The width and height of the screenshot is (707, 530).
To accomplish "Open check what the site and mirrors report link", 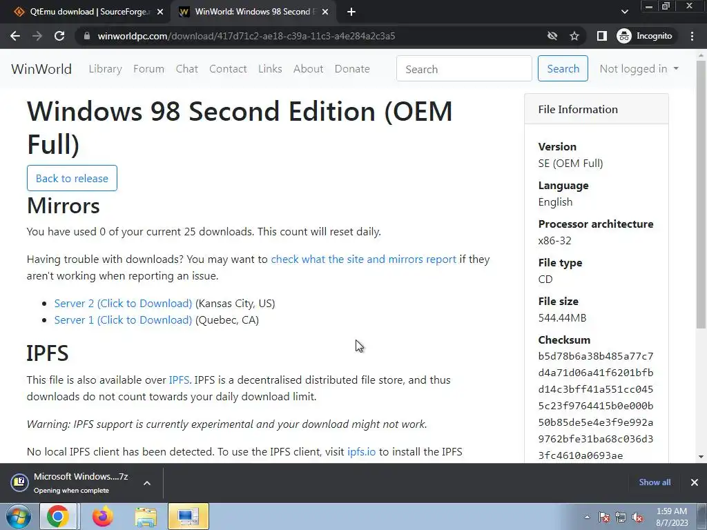I will (363, 259).
